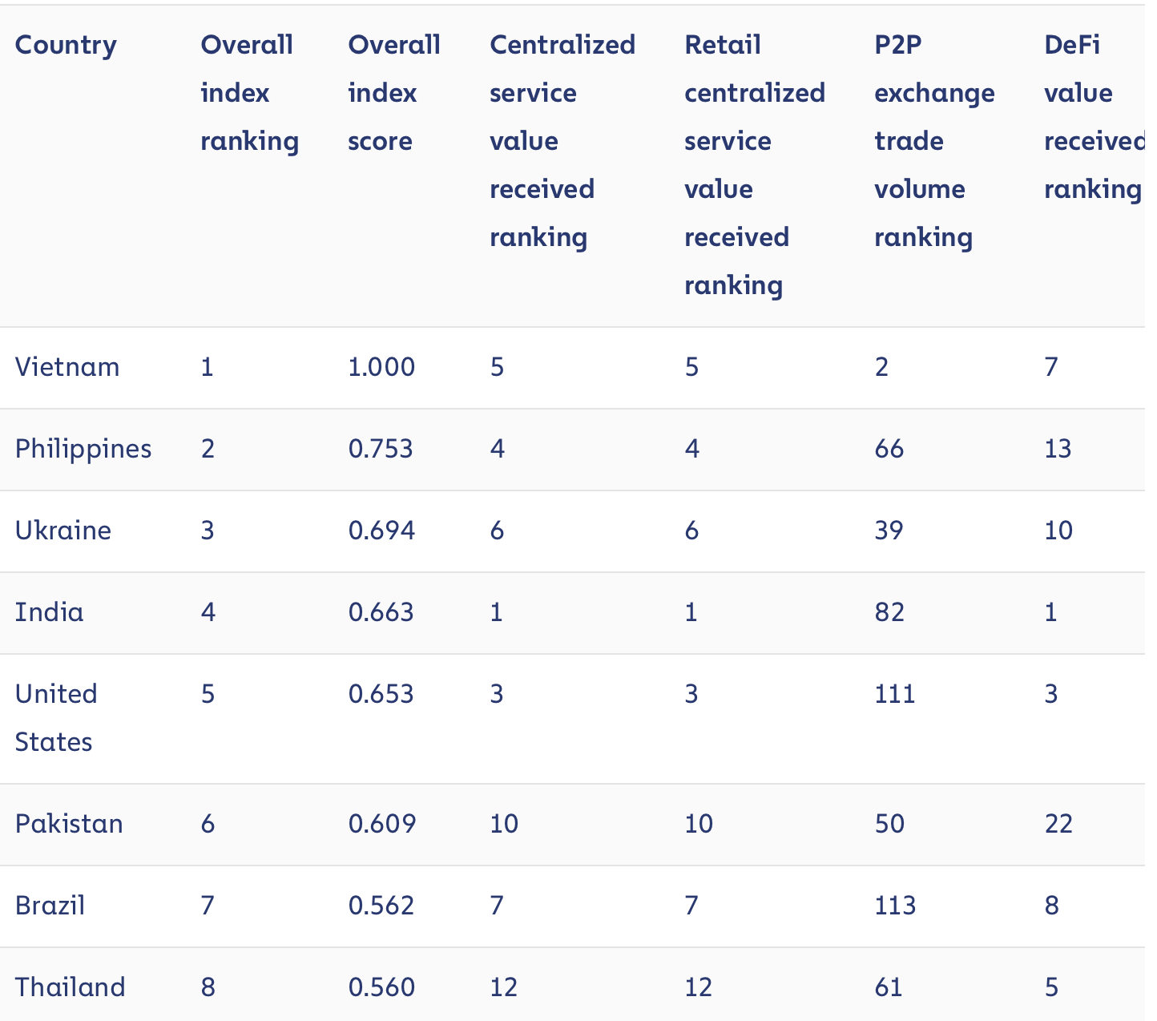1157x1021 pixels.
Task: Select the Pakistan country cell
Action: pyautogui.click(x=69, y=824)
